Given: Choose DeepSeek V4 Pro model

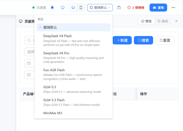Looking at the screenshot, I should (x=73, y=57).
